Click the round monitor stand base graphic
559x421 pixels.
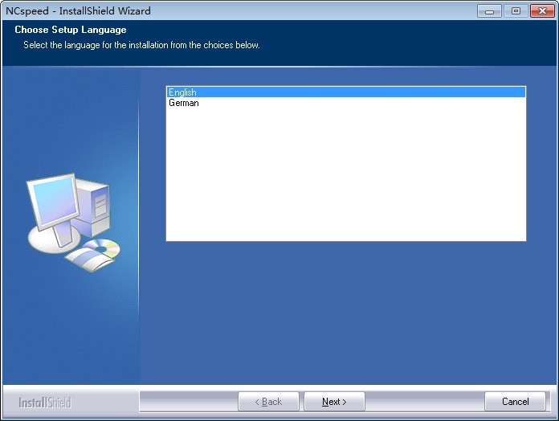(54, 240)
